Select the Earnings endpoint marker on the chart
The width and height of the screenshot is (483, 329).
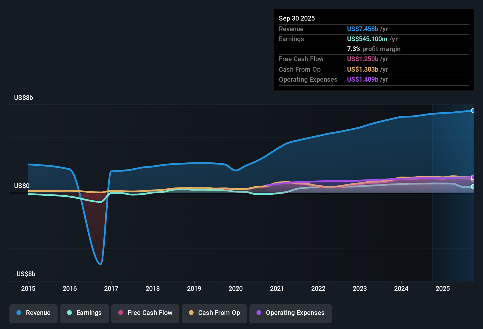[x=473, y=187]
